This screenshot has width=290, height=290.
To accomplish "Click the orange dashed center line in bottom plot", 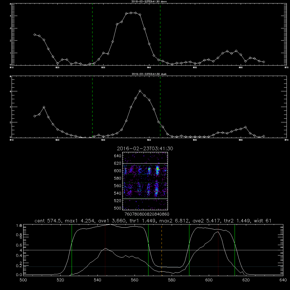I will tap(162, 250).
